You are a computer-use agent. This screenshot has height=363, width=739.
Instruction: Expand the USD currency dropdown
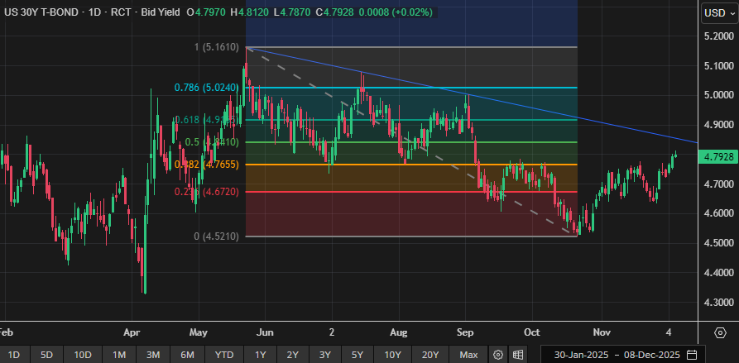[x=716, y=13]
